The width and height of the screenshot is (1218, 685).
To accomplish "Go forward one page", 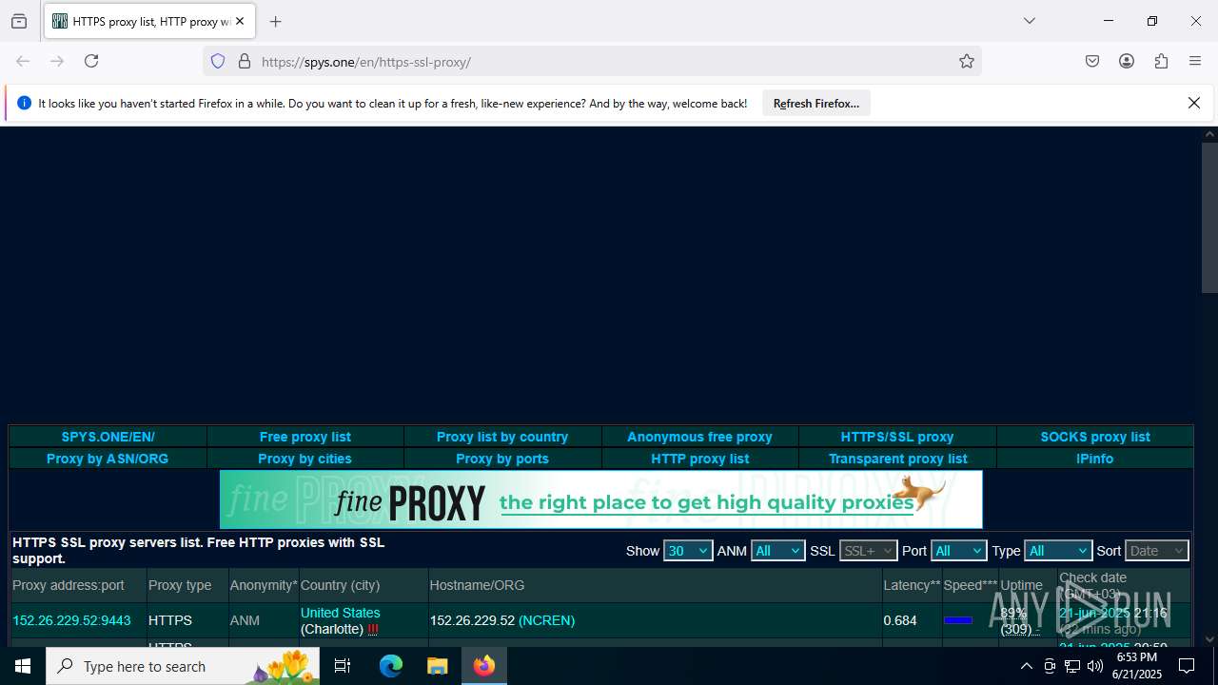I will pos(57,61).
